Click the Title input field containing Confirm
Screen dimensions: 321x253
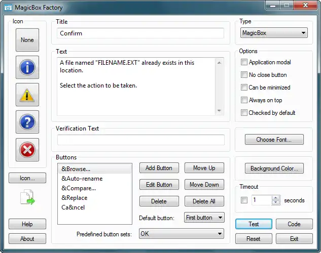click(140, 33)
